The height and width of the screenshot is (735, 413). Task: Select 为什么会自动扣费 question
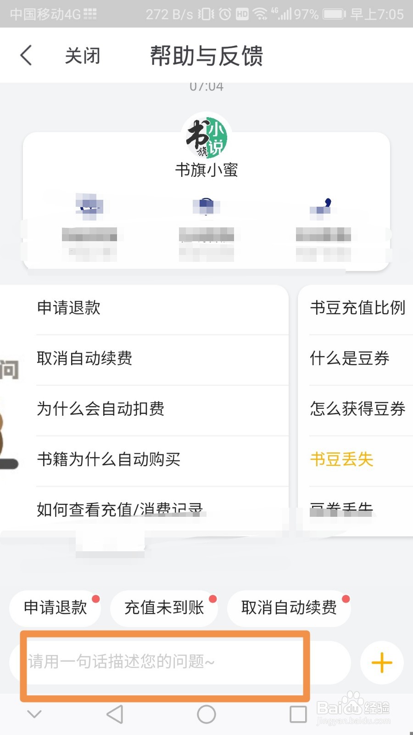pyautogui.click(x=100, y=409)
